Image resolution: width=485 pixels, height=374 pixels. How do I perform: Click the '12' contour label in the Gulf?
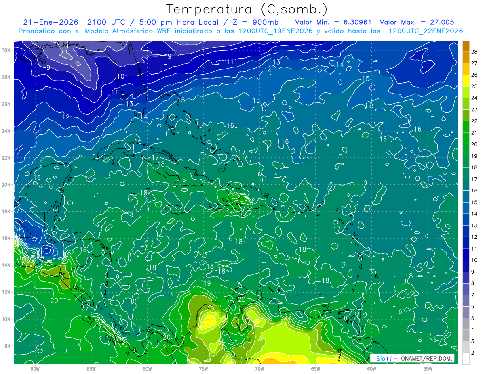66,117
